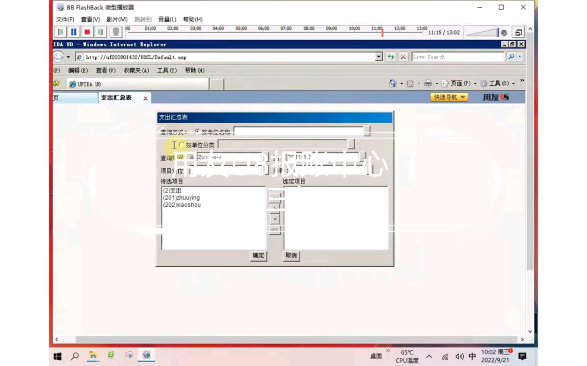Expand the home button dropdown arrow

(x=402, y=84)
